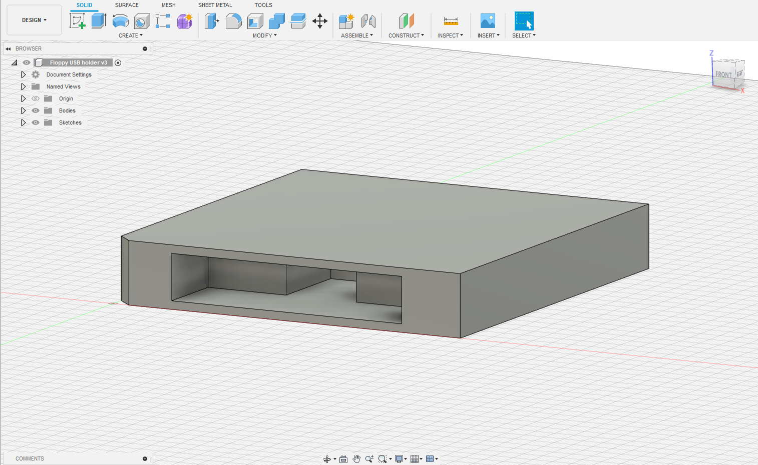This screenshot has height=465, width=758.
Task: Select the Revolve tool
Action: coord(121,21)
